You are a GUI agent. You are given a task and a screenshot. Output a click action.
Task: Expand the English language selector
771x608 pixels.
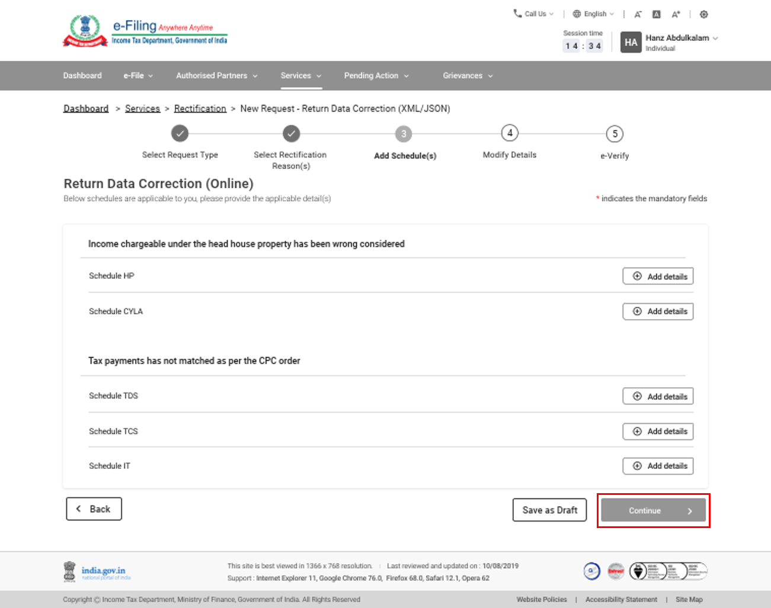pyautogui.click(x=593, y=14)
